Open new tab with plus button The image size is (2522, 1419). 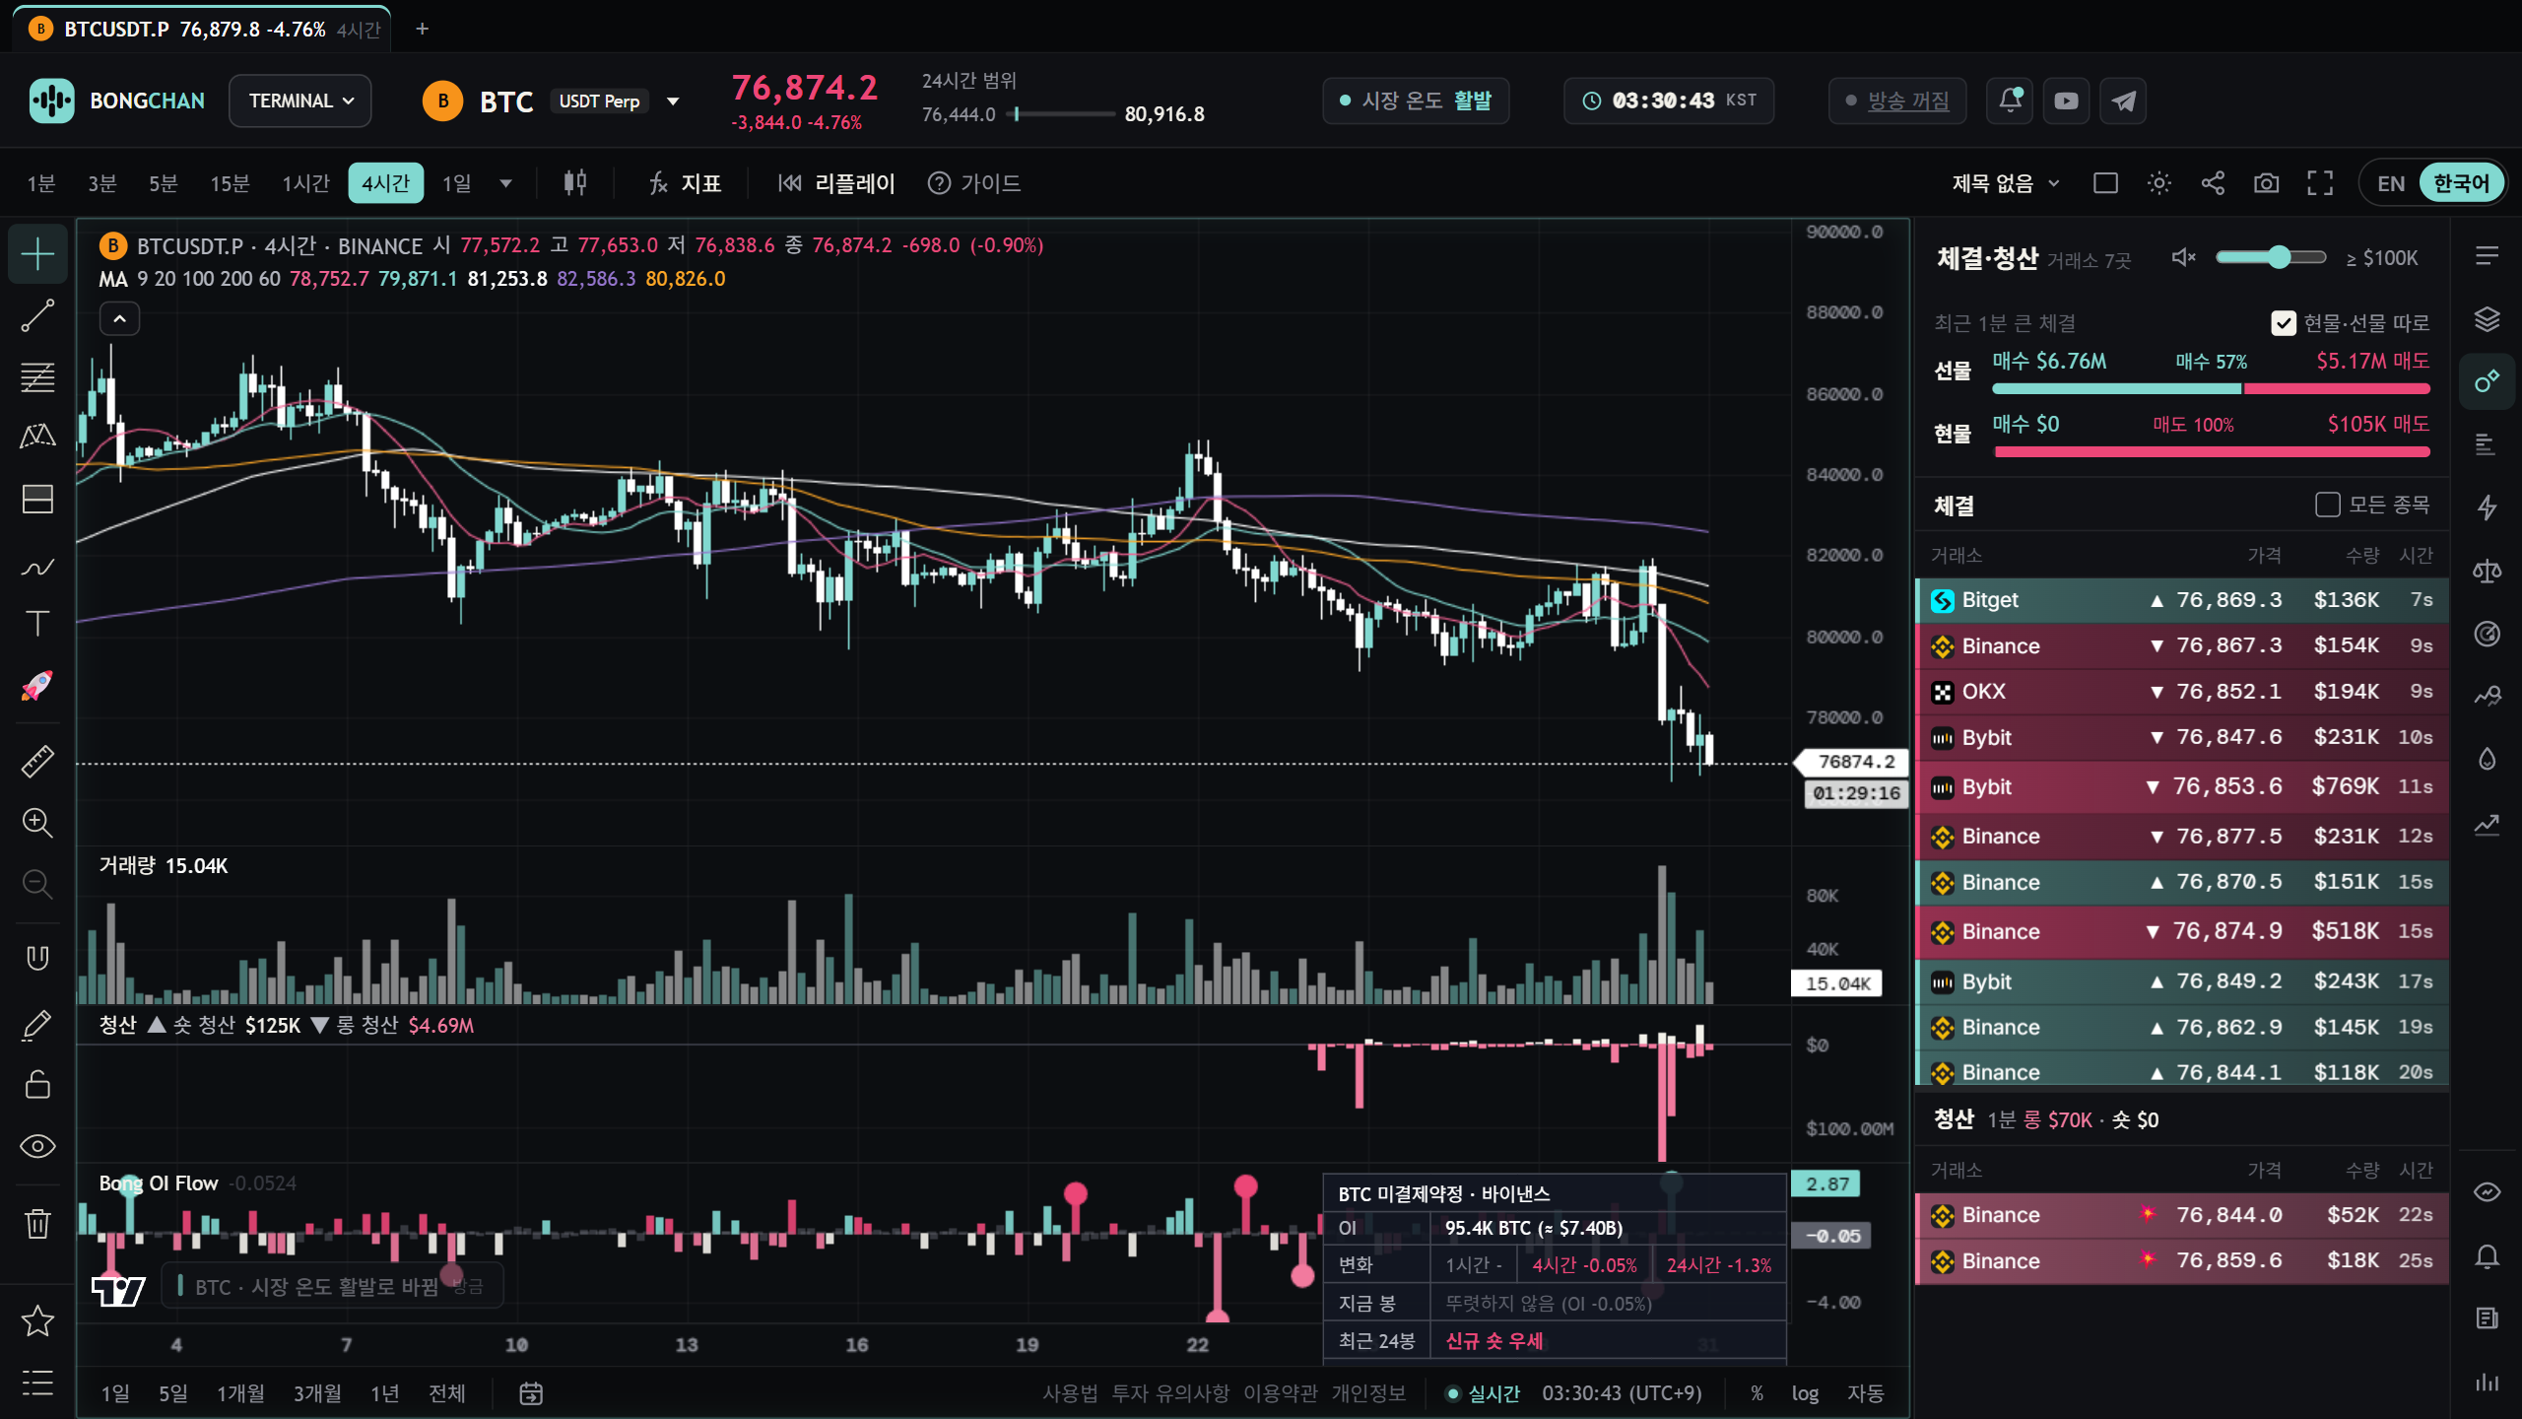422,29
